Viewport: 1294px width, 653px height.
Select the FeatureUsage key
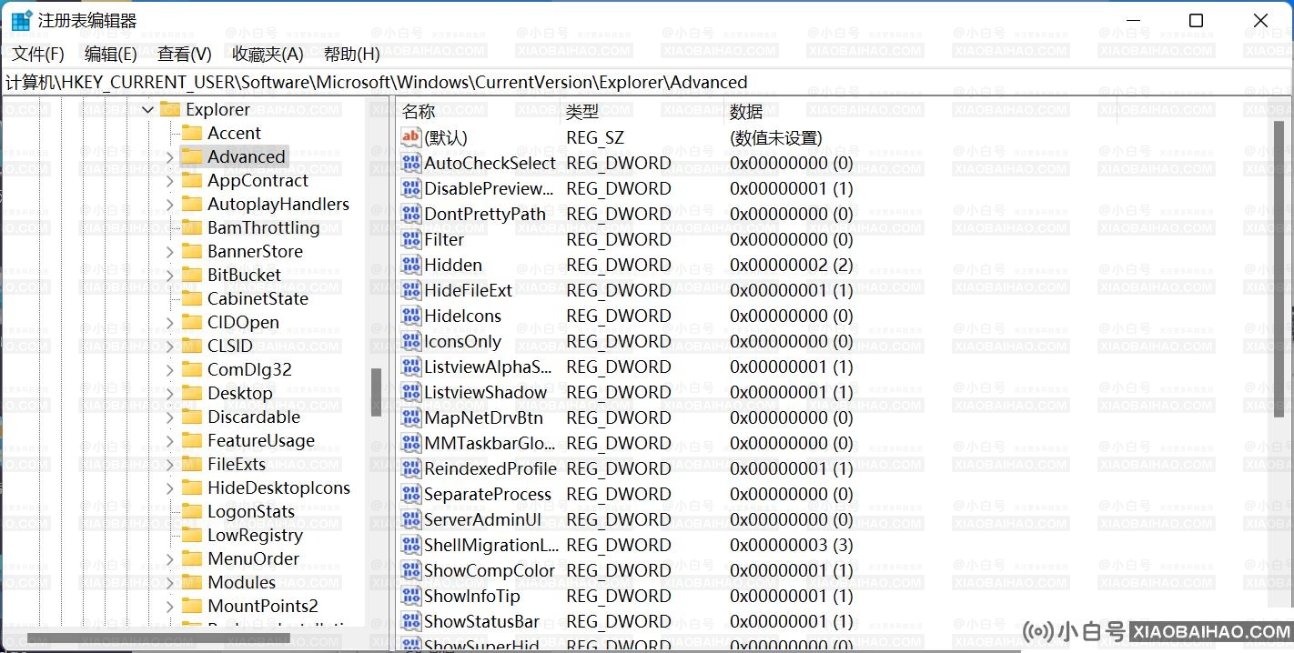pyautogui.click(x=261, y=440)
